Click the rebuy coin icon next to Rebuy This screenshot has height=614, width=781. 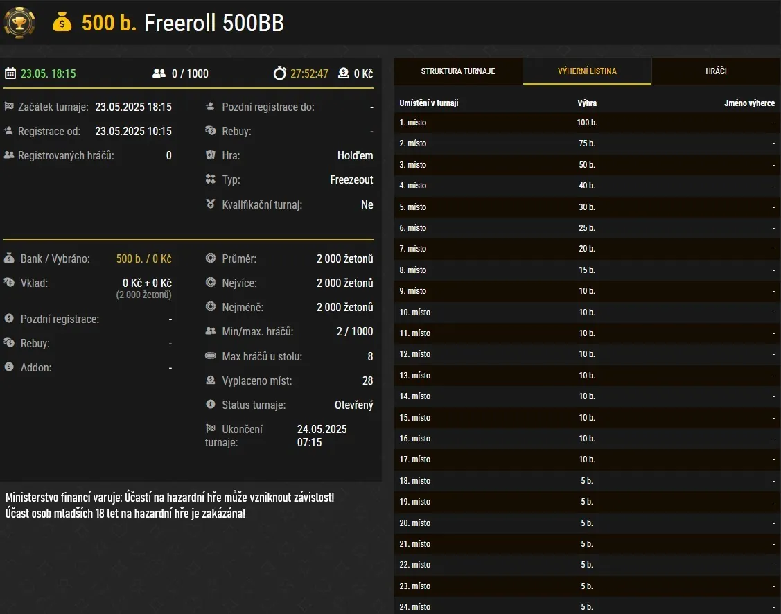click(x=8, y=343)
